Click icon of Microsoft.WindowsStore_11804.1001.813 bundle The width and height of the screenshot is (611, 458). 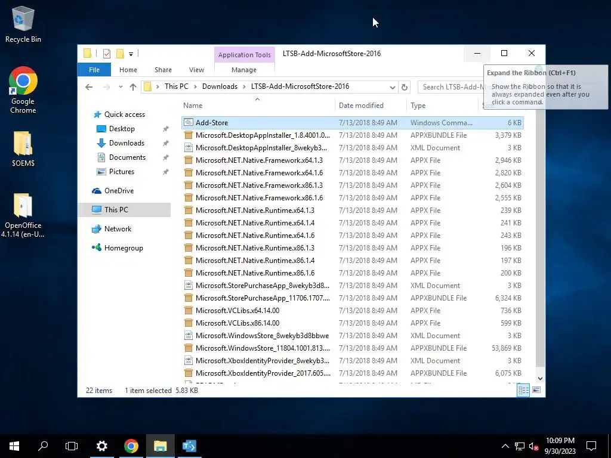pos(189,348)
